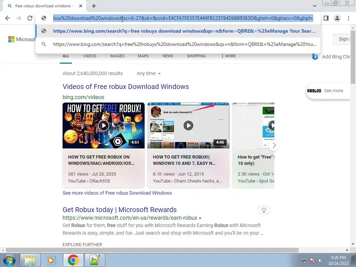Open Windows Media Player from the taskbar
The height and width of the screenshot is (267, 356).
(x=51, y=260)
